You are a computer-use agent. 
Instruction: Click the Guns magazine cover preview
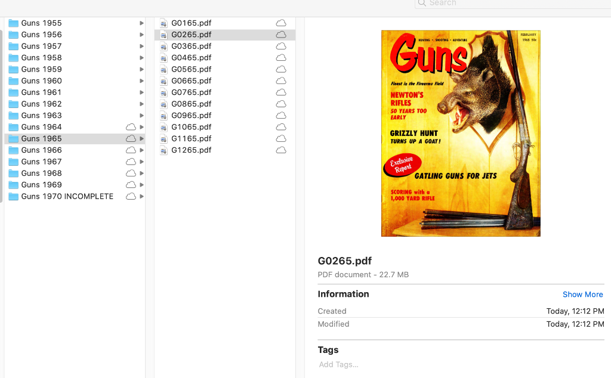point(461,134)
